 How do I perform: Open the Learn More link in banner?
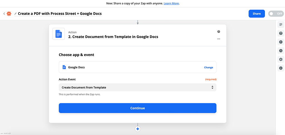tap(171, 4)
